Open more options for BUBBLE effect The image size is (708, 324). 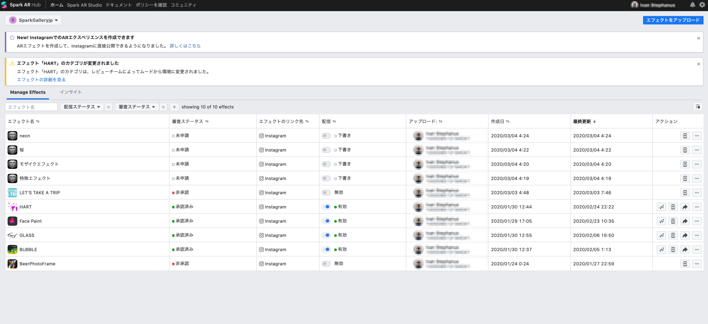[697, 249]
